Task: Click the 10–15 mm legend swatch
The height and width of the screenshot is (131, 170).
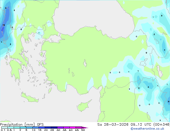Action: 35,128
